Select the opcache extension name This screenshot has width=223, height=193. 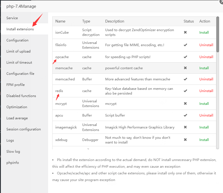(62, 57)
